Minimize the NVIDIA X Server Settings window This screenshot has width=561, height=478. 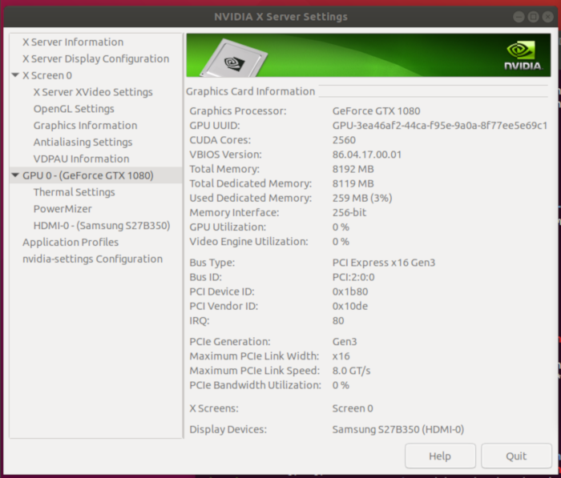[519, 17]
